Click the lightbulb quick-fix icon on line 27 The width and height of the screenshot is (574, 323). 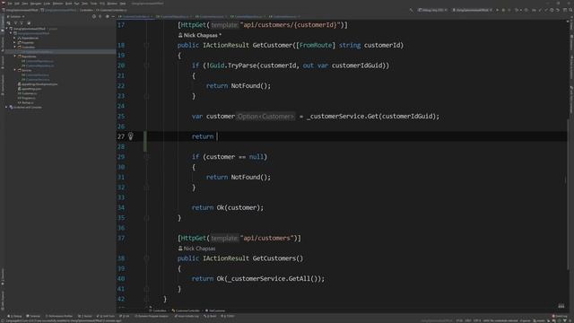(x=130, y=136)
